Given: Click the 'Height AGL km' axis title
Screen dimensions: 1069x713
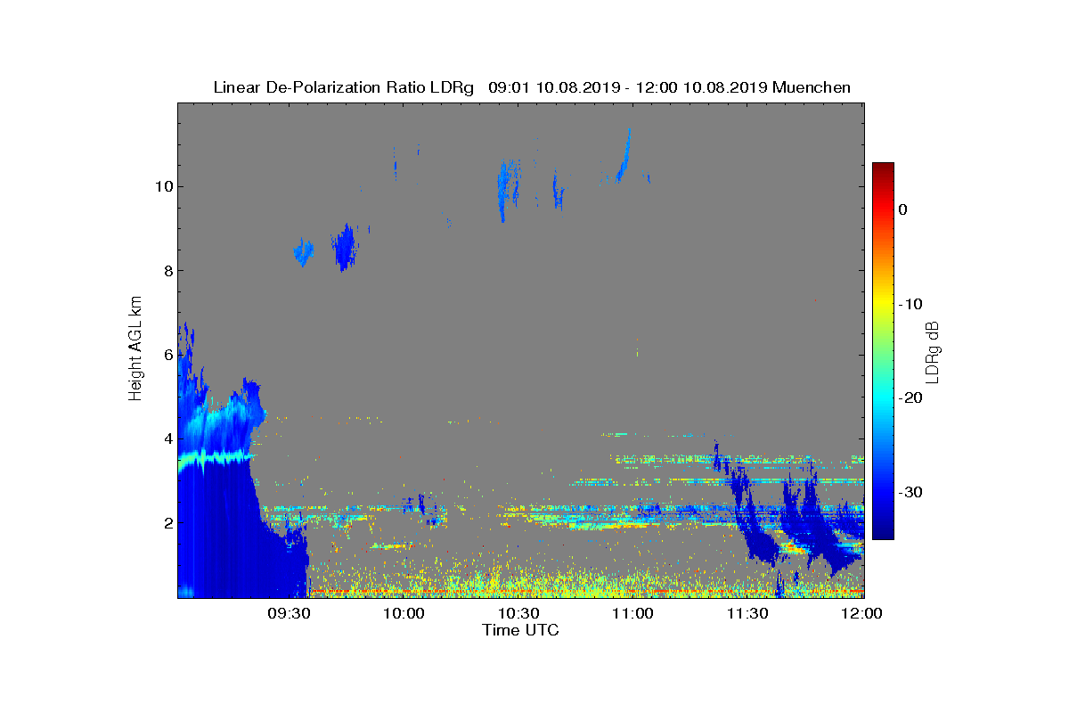Looking at the screenshot, I should [135, 349].
